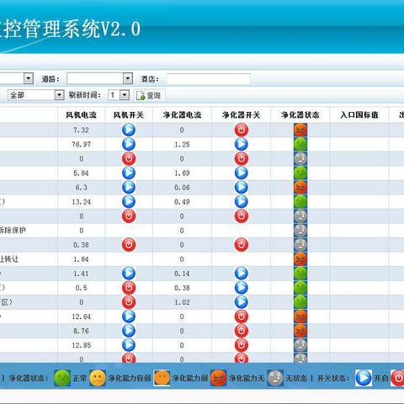Toggle the purifier switch in the 1.25 current row
Viewport: 404px width, 404px height.
coord(242,144)
